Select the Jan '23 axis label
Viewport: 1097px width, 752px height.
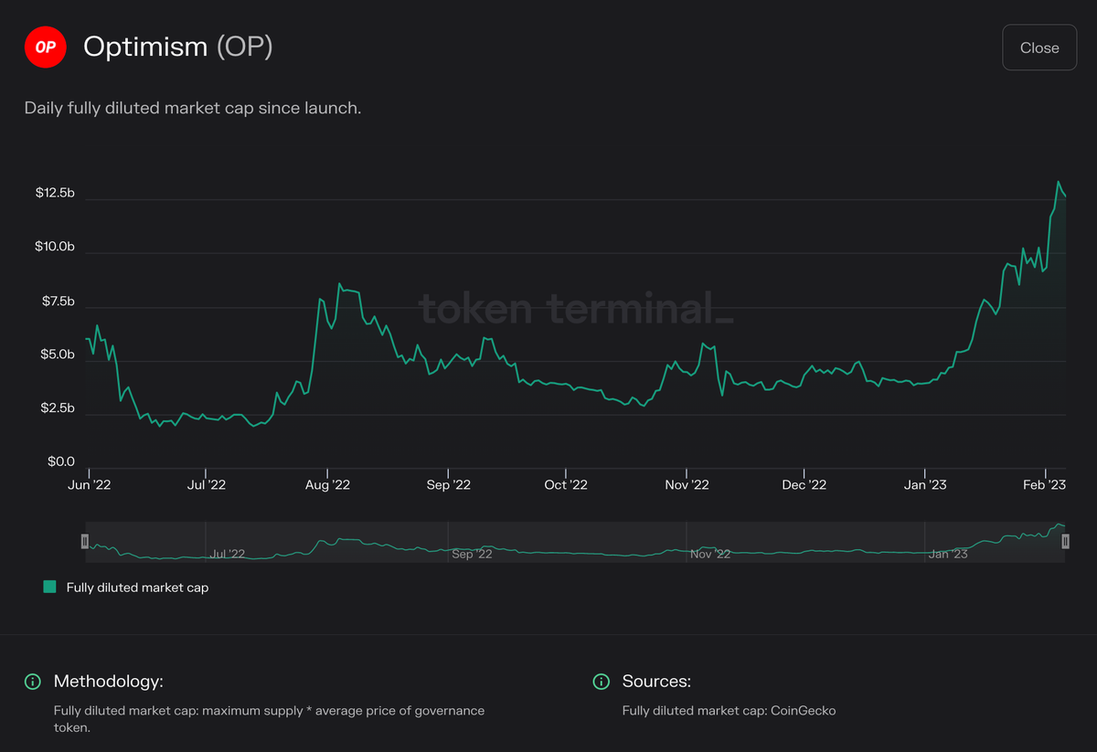pyautogui.click(x=925, y=485)
